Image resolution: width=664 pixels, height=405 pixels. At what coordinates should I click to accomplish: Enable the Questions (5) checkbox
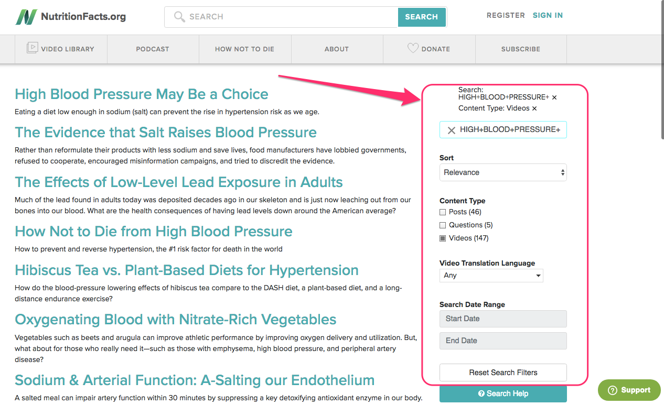click(443, 225)
